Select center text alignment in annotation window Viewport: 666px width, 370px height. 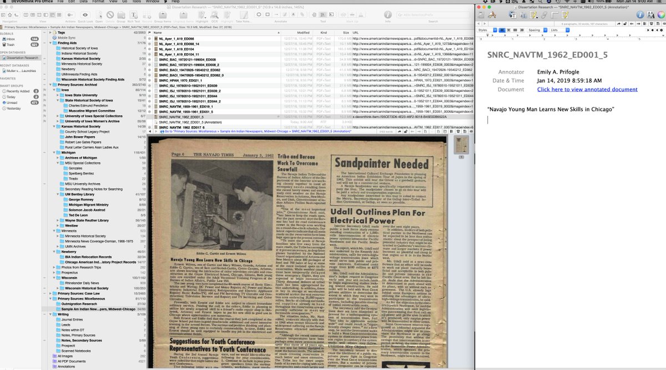[x=509, y=30]
